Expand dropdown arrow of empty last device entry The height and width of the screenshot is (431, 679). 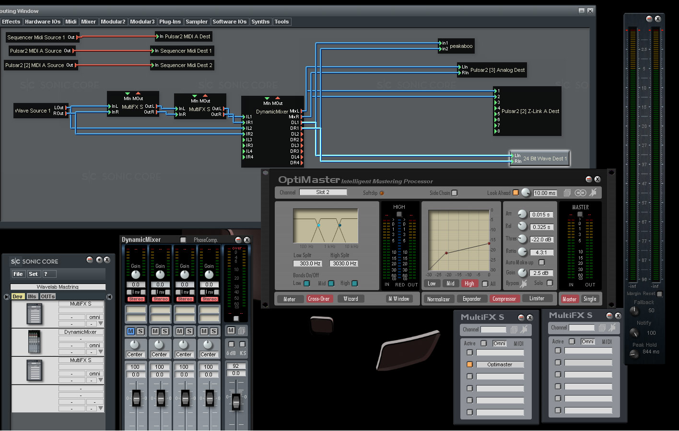(x=101, y=408)
